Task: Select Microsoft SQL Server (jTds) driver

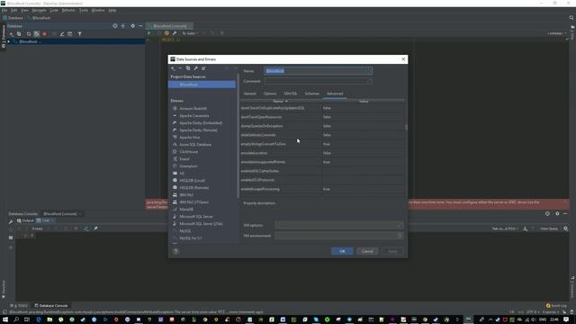Action: point(201,224)
